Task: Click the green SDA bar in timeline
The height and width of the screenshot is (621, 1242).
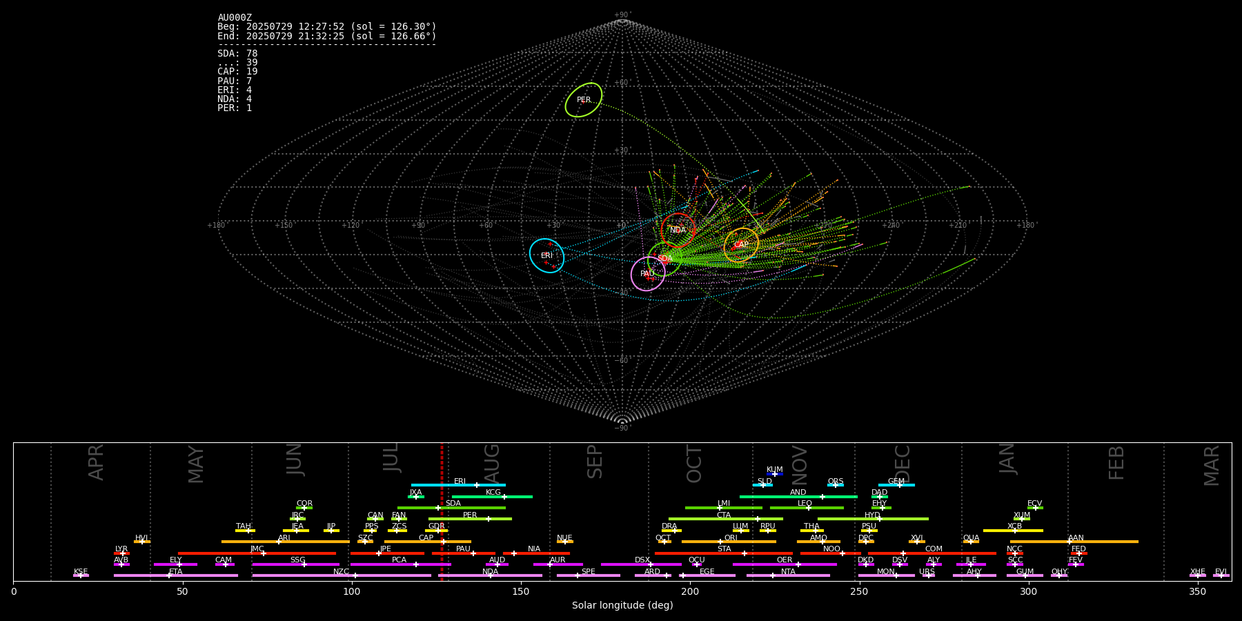Action: [451, 508]
